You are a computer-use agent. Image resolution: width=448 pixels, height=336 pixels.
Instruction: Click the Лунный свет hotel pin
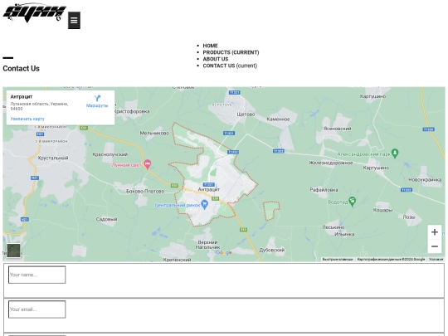point(148,164)
